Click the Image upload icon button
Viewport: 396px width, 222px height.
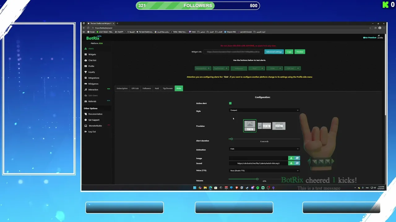[x=291, y=158]
